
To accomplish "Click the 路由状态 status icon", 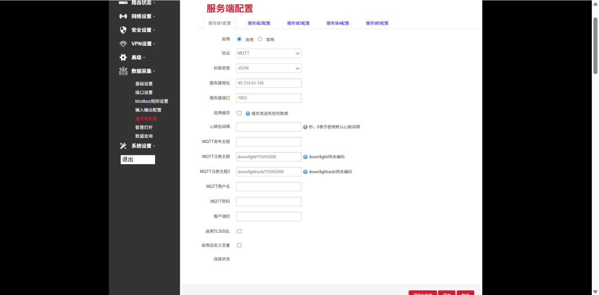I will click(123, 3).
